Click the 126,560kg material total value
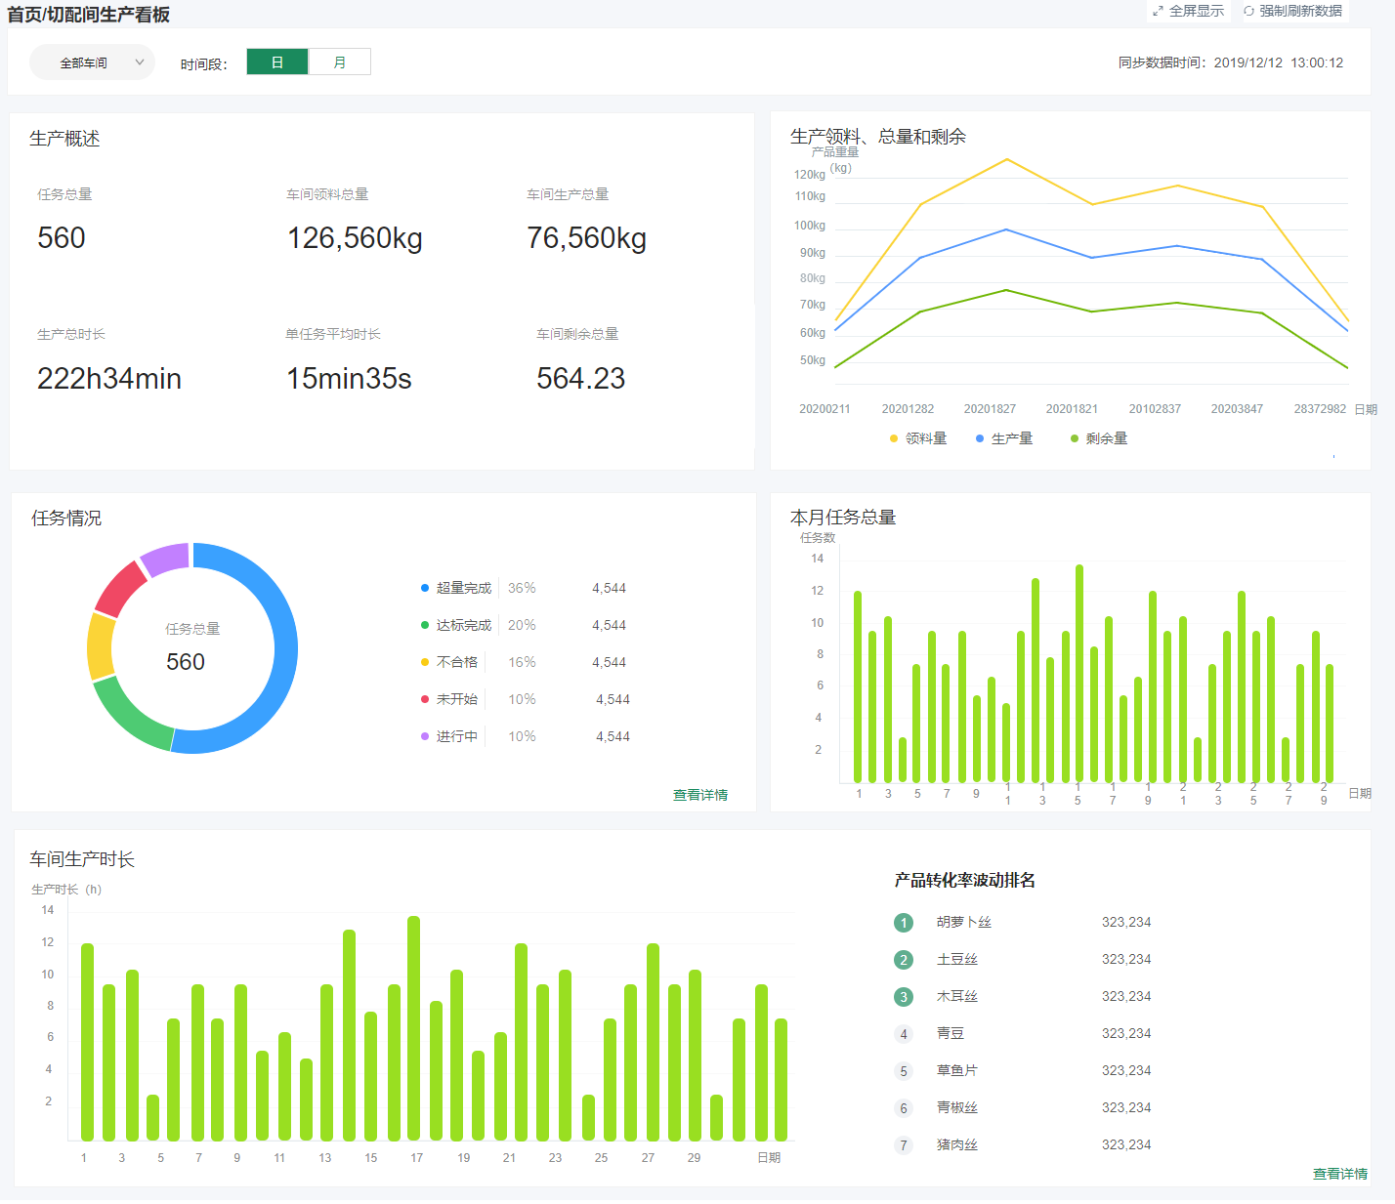 click(355, 238)
